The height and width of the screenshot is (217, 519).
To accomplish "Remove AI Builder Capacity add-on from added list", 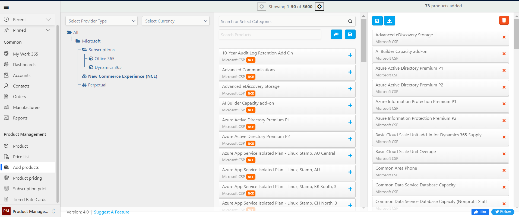I will pyautogui.click(x=504, y=54).
